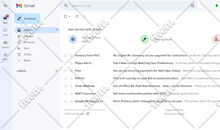Viewport: 220px width, 130px height.
Task: Show search options filter icon
Action: 192,5
